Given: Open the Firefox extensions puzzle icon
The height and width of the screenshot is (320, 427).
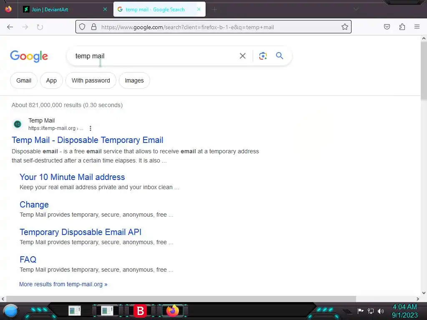Looking at the screenshot, I should [x=402, y=27].
